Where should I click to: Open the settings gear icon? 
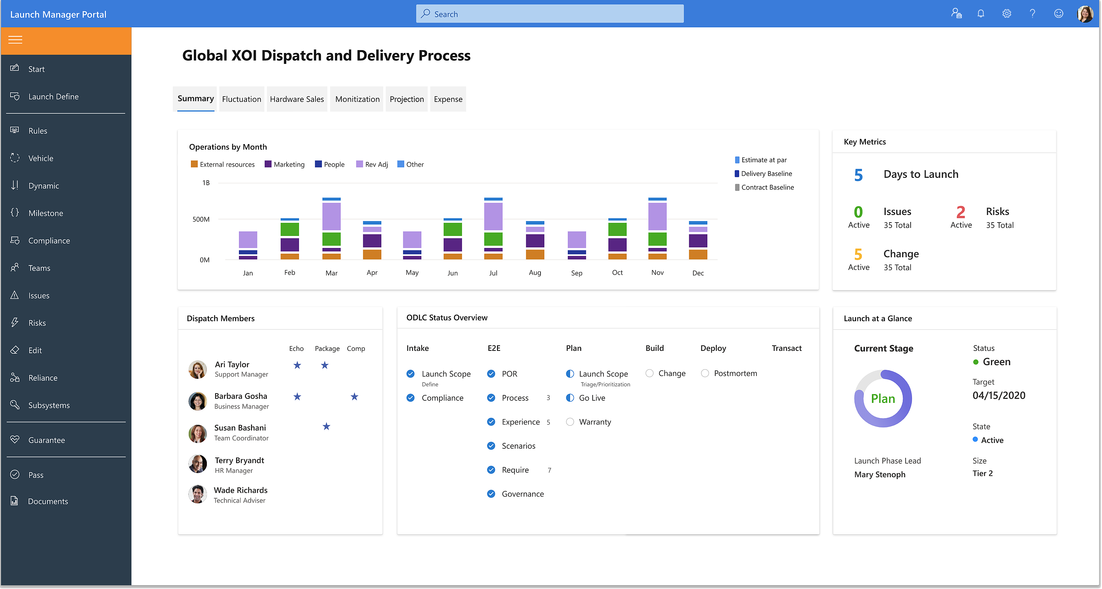pyautogui.click(x=1007, y=14)
